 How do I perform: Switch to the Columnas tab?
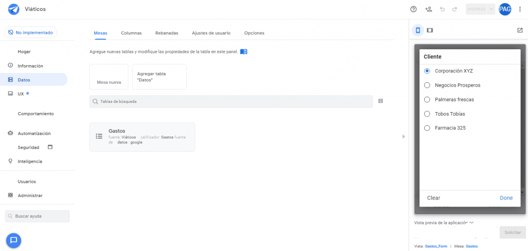point(131,33)
